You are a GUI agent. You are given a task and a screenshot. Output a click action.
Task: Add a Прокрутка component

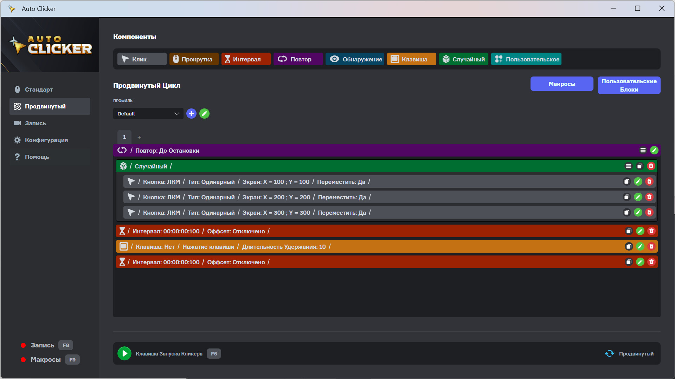[x=194, y=59]
